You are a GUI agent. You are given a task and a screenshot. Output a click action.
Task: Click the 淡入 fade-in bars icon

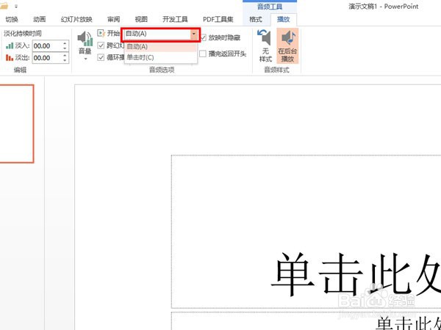tap(10, 45)
